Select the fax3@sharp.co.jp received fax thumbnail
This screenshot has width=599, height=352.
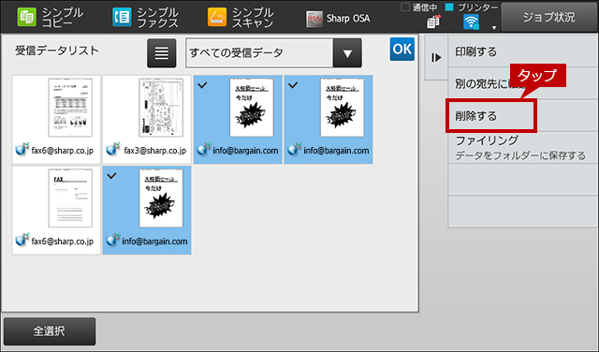[147, 119]
